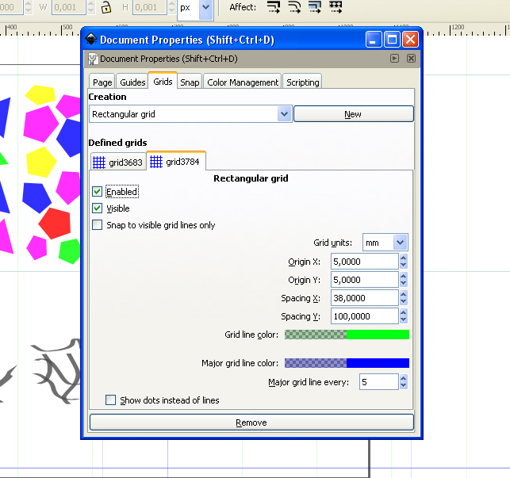Click the Spacing Y field showing 100,0000

tap(365, 316)
